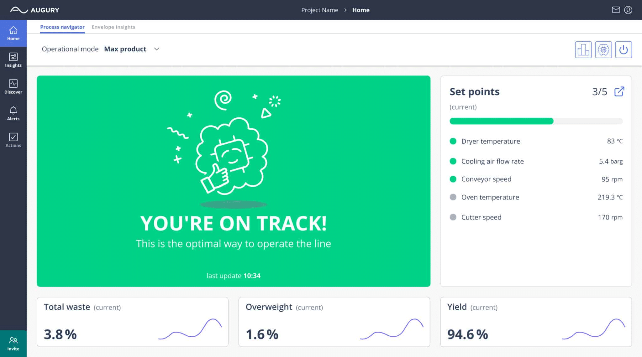Click the bar chart icon button
642x357 pixels.
(x=583, y=49)
